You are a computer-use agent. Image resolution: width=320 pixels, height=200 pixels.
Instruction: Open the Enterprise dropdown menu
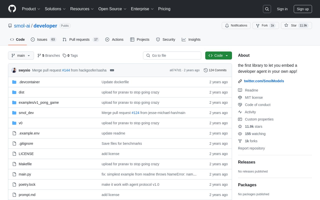142,9
